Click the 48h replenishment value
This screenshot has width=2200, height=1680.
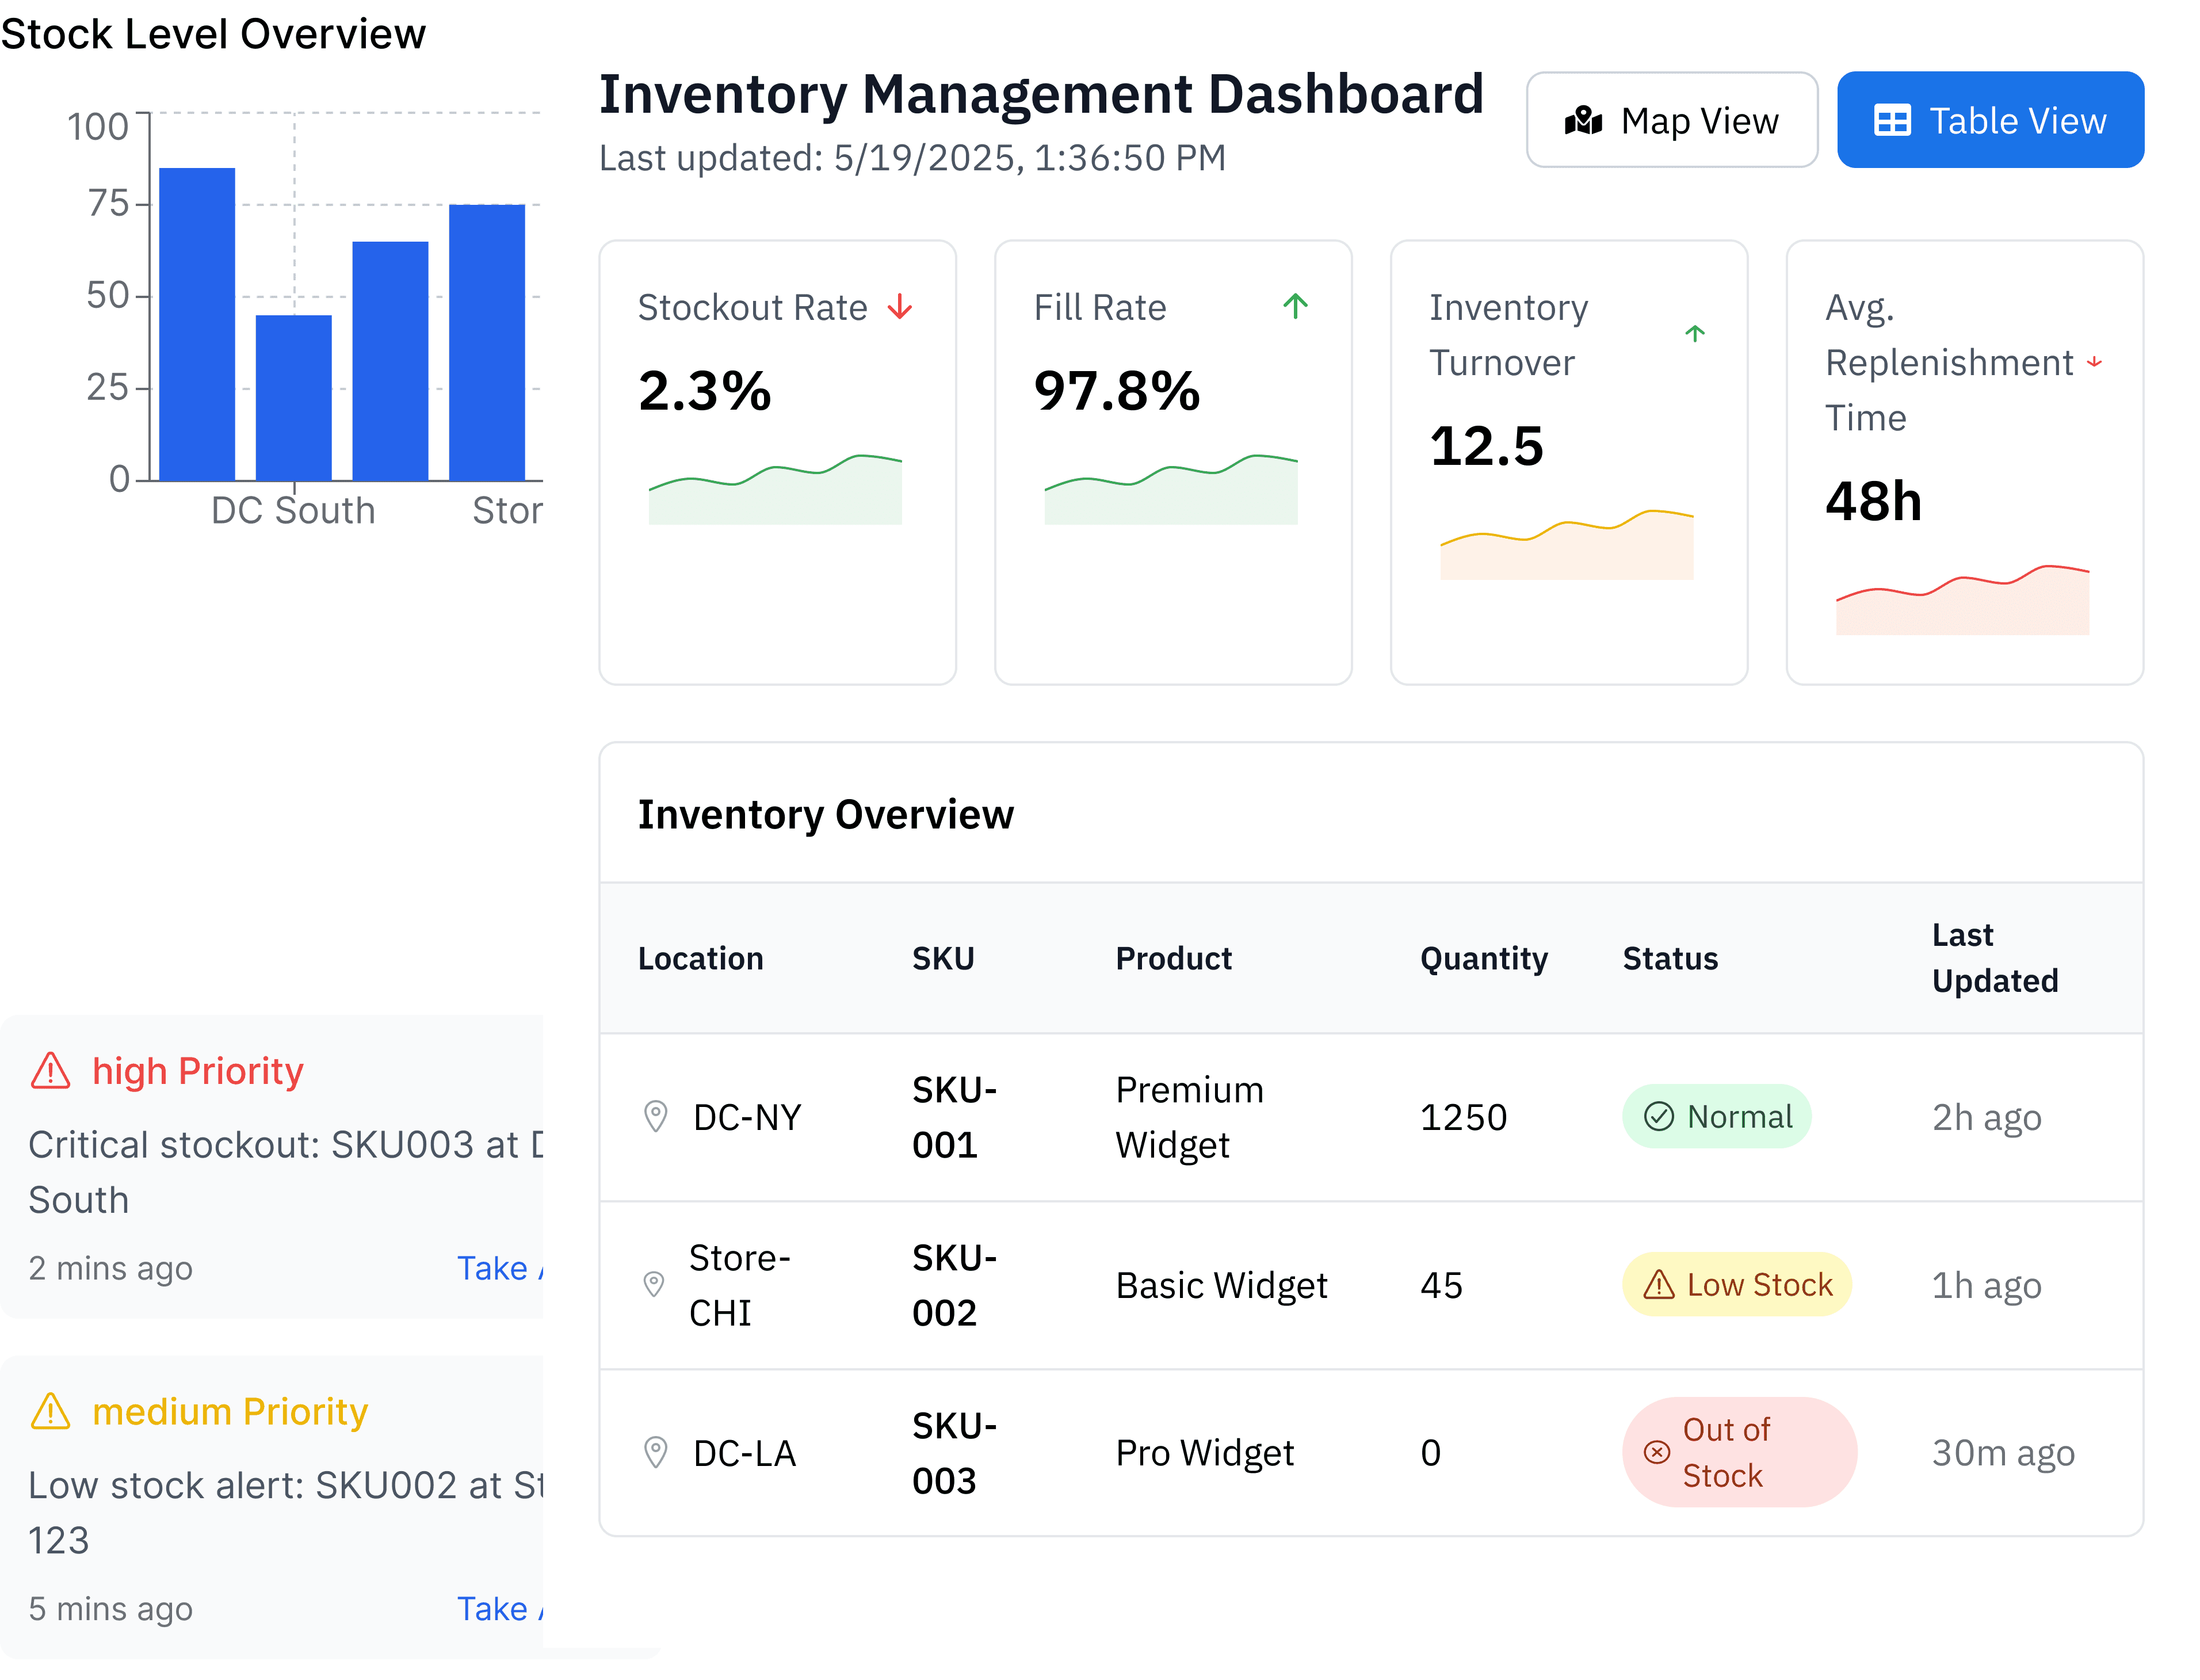click(x=1873, y=500)
